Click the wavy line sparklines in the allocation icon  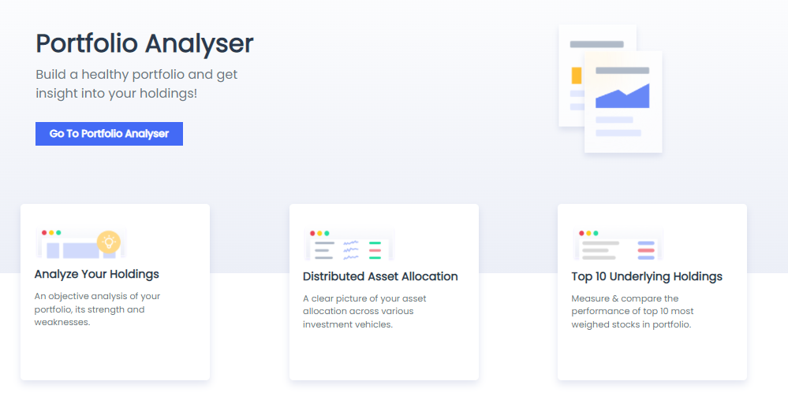pos(351,250)
